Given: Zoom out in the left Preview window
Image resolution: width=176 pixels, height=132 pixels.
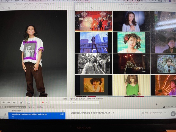Looking at the screenshot, I should click(4, 8).
